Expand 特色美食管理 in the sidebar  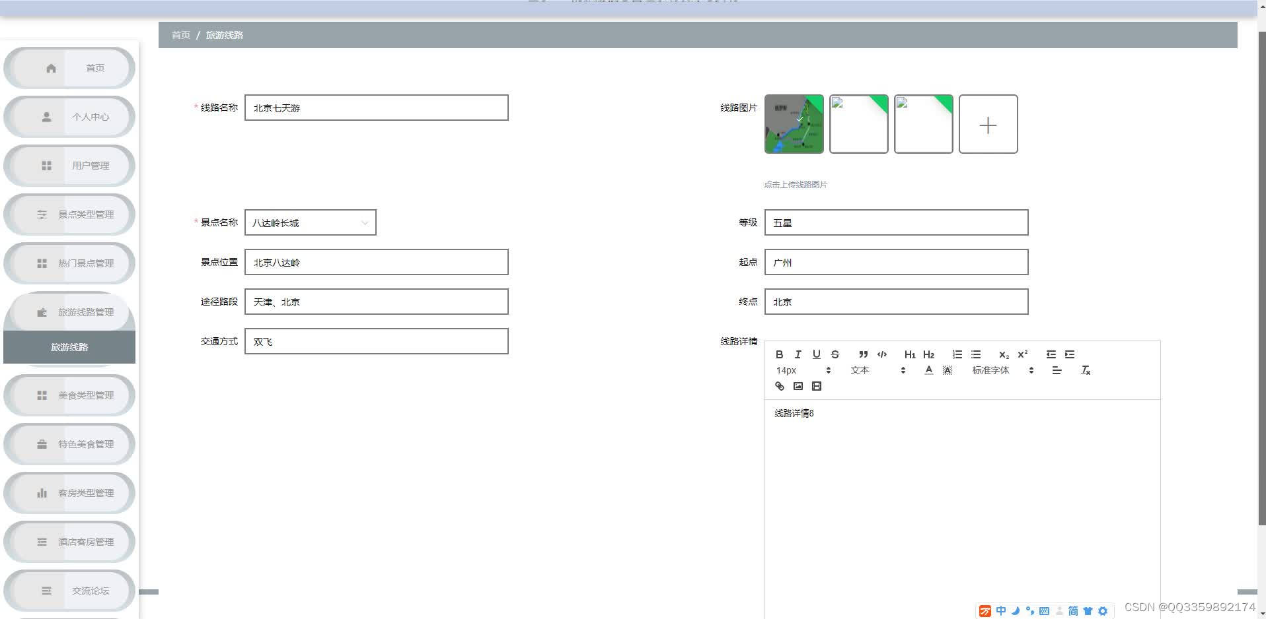coord(69,444)
